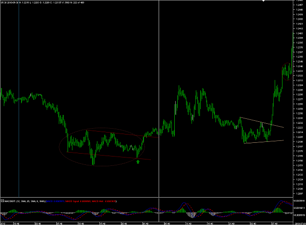The image size is (306, 225).
Task: Select the triangle's upper descending trendline
Action: 262,122
